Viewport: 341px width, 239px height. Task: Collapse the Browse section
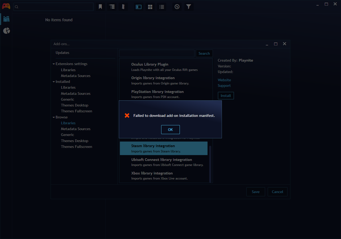(x=54, y=117)
